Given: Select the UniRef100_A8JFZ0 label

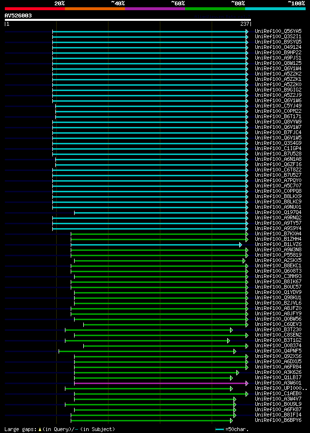Looking at the screenshot, I should coord(278,309).
